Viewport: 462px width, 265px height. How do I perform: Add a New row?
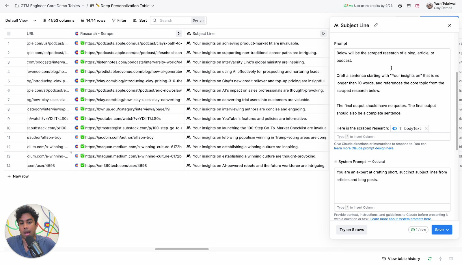(x=18, y=176)
